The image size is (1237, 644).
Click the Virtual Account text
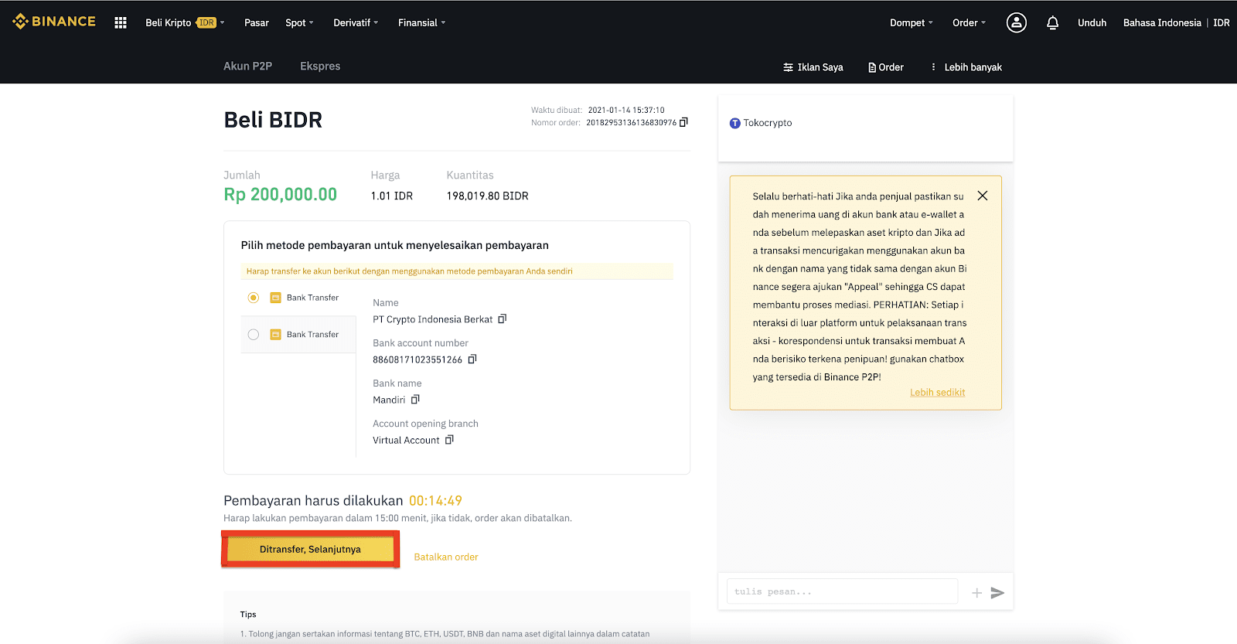(406, 440)
